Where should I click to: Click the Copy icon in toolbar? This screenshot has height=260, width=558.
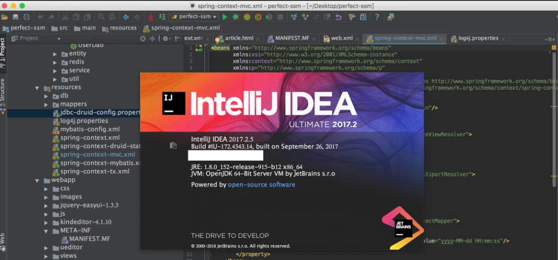pyautogui.click(x=76, y=17)
